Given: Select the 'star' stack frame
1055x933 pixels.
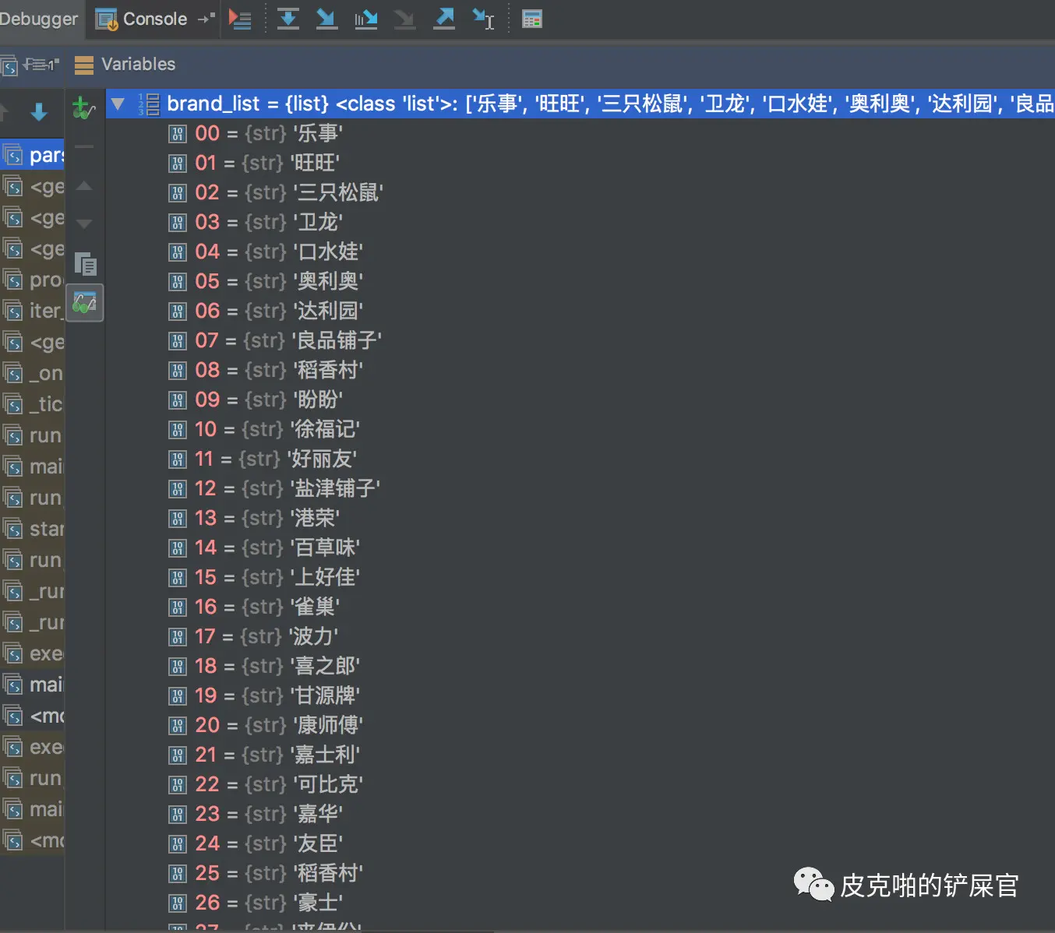Looking at the screenshot, I should click(32, 529).
